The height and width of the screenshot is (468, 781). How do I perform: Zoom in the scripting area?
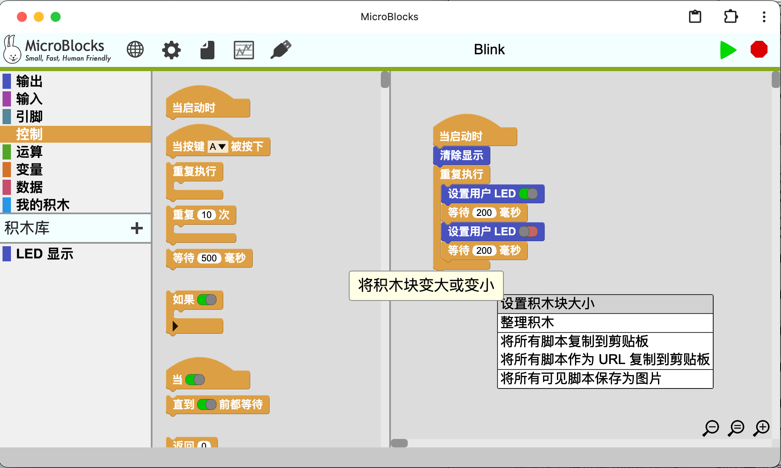[762, 428]
